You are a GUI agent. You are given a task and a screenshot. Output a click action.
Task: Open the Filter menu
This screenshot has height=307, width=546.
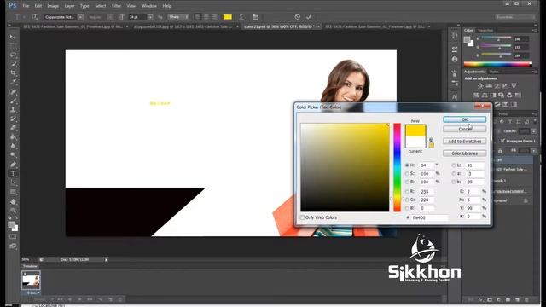[x=116, y=6]
